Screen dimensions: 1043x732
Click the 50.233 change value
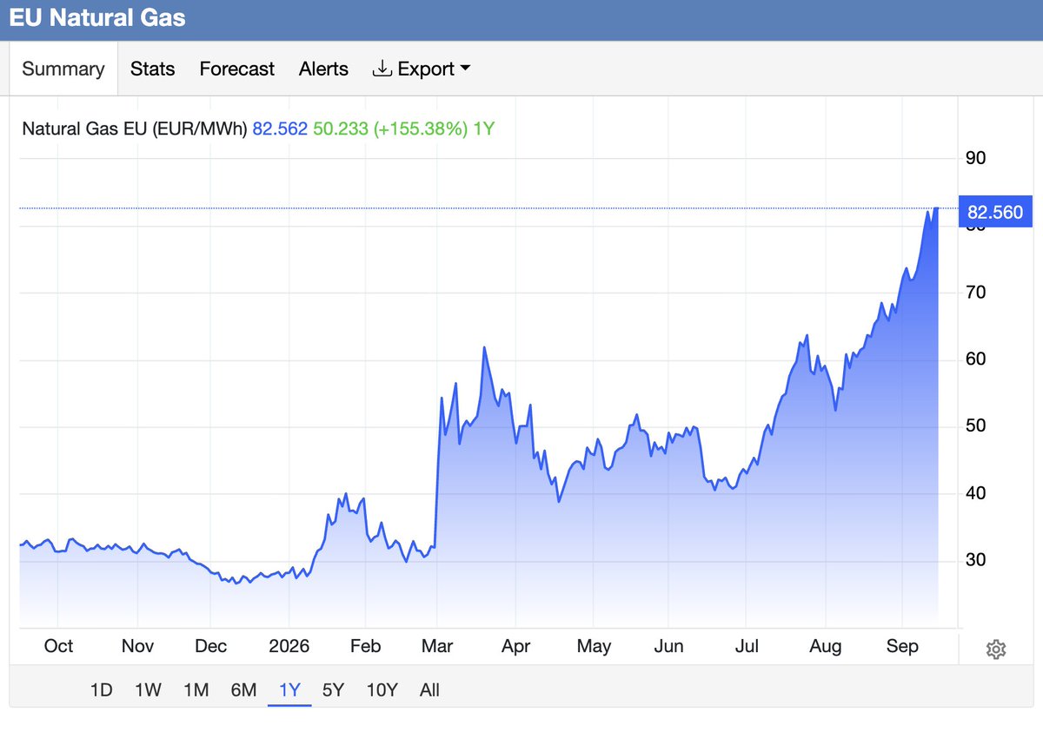341,129
